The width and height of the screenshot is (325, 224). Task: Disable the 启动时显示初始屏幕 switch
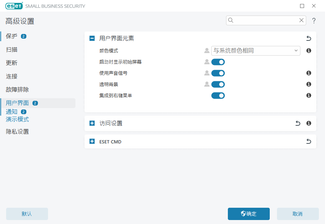(x=218, y=62)
